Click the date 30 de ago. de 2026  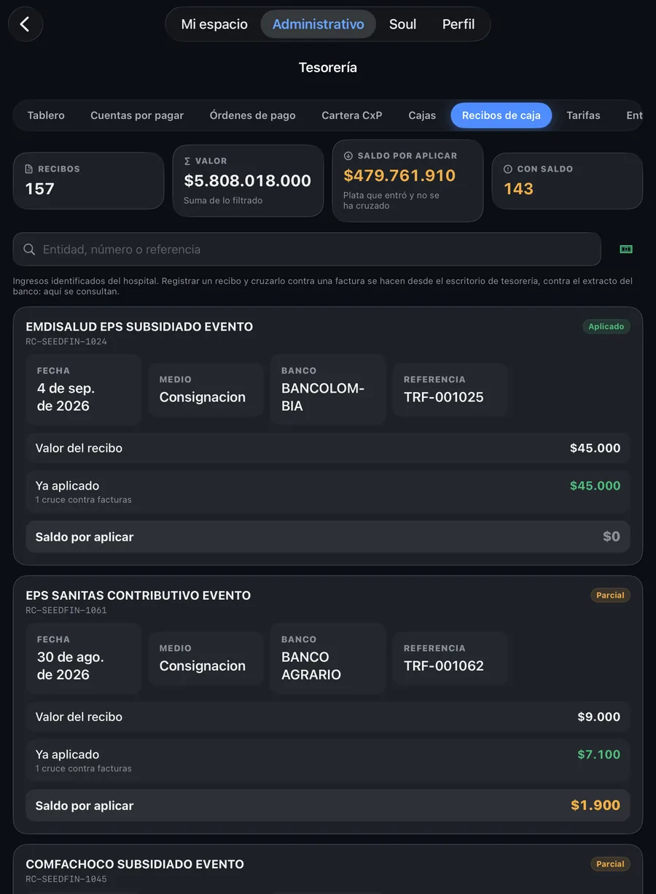(71, 666)
